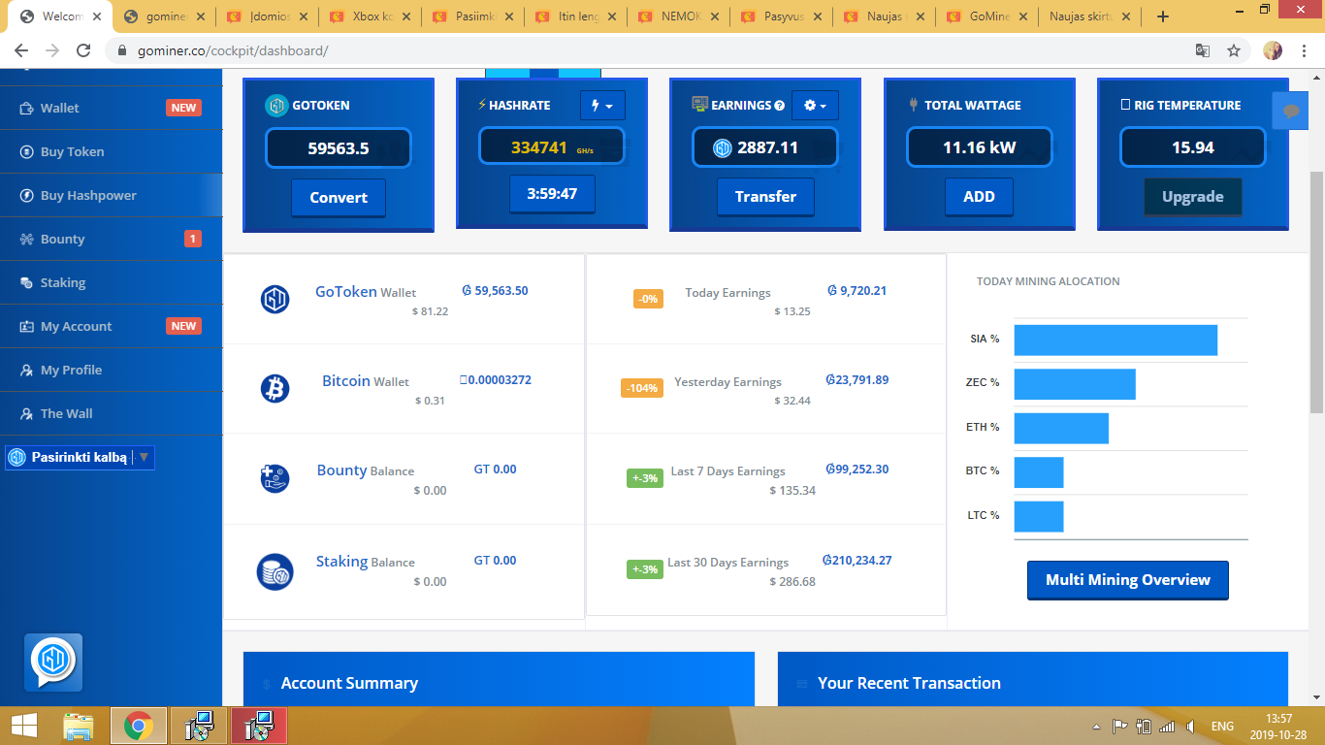Close the NEMOK browser tab
1325x745 pixels.
click(x=715, y=16)
